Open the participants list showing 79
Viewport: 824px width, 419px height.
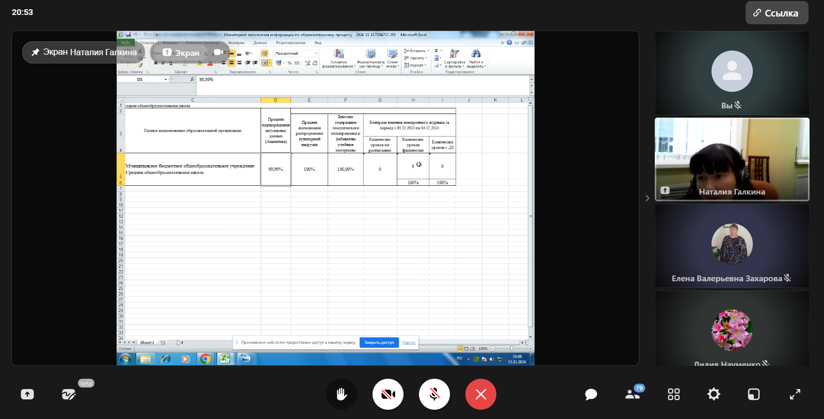point(632,394)
